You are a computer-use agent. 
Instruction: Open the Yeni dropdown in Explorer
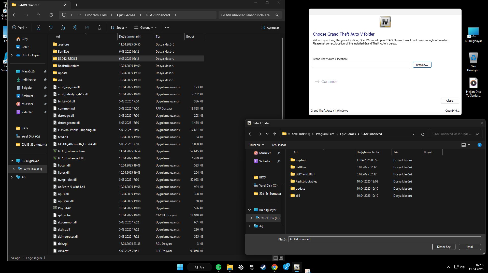point(20,27)
